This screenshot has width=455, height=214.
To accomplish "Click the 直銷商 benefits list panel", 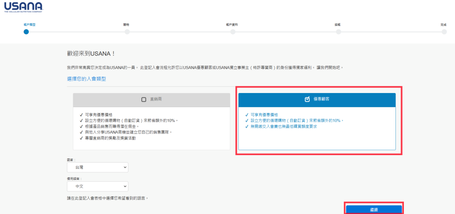I will click(x=152, y=126).
